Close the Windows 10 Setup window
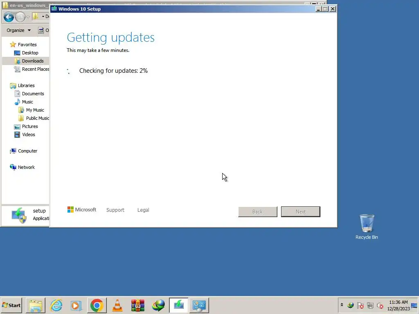Screen dimensions: 419x314 [x=332, y=9]
